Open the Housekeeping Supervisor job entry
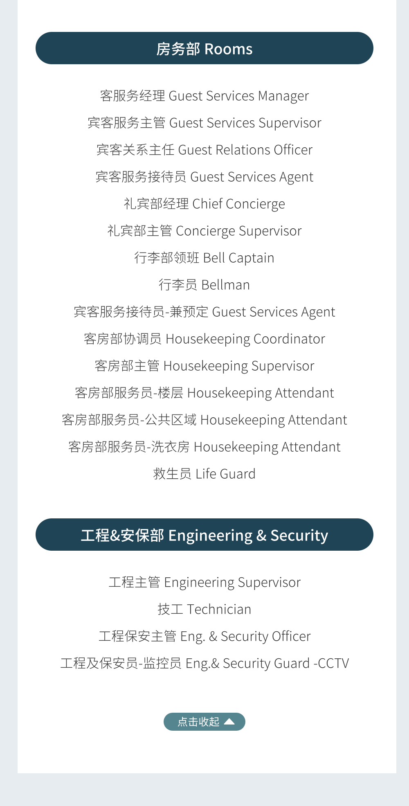This screenshot has height=806, width=409. (x=204, y=366)
